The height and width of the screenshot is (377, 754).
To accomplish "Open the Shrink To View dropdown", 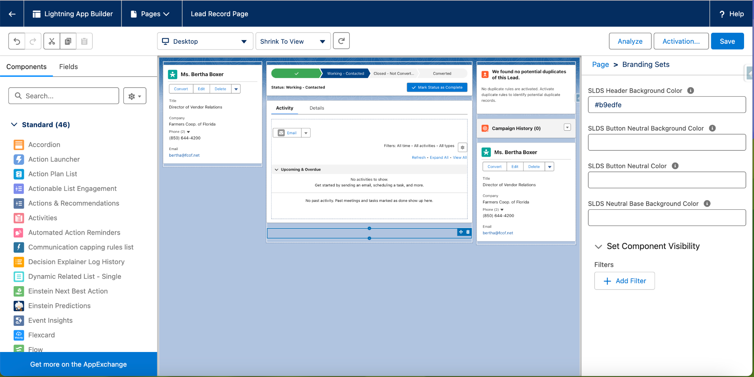I will point(293,41).
